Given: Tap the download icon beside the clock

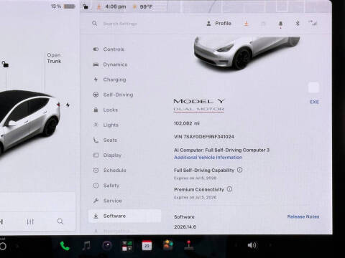Looking at the screenshot, I should click(x=98, y=6).
